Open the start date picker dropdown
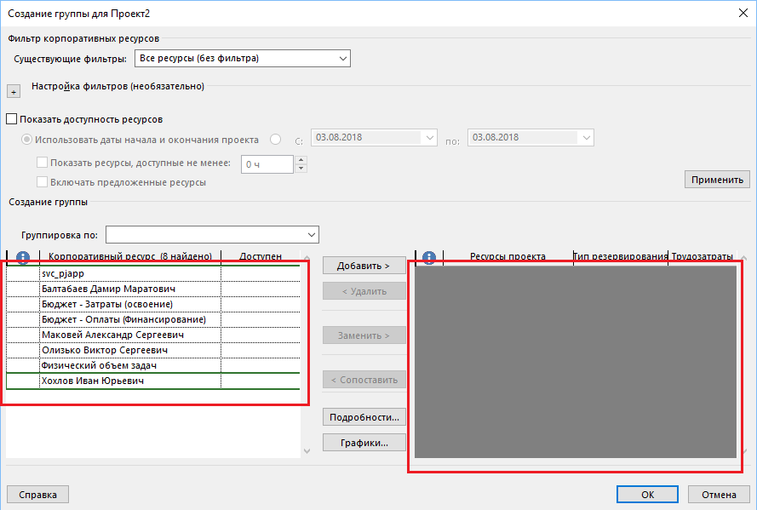This screenshot has width=757, height=510. (x=429, y=138)
